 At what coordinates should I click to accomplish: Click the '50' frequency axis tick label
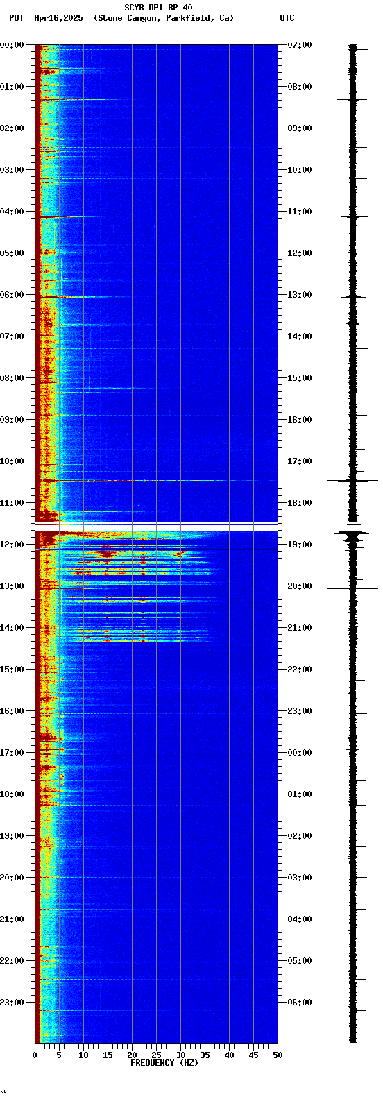coord(278,1055)
